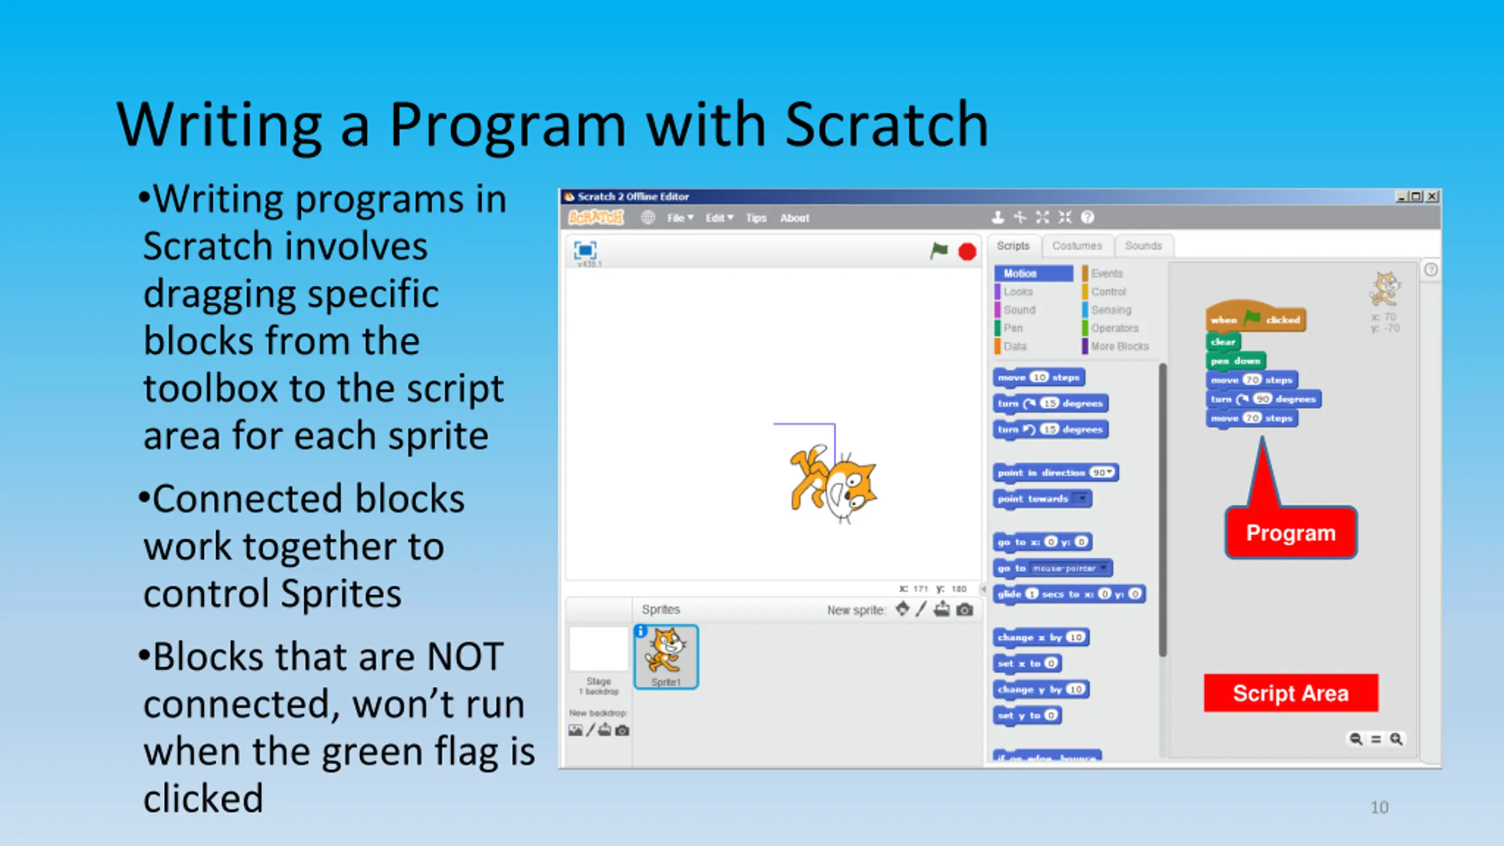
Task: Select the Sprite1 thumbnail
Action: coord(666,656)
